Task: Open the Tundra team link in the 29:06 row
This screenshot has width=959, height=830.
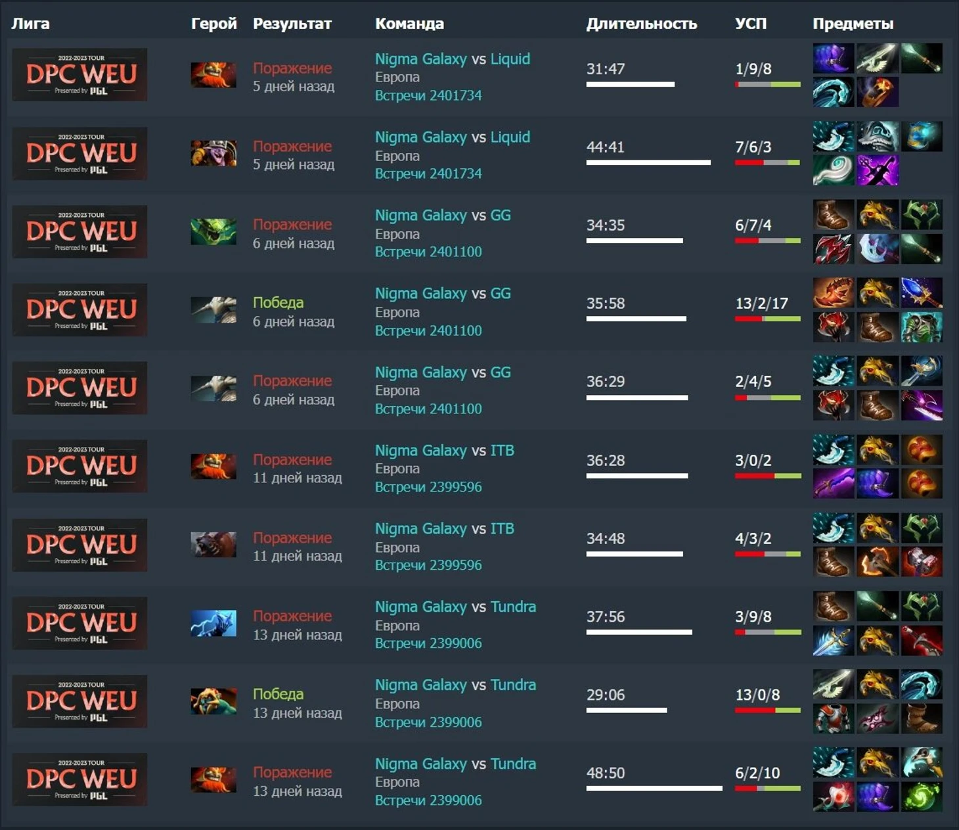Action: click(513, 685)
